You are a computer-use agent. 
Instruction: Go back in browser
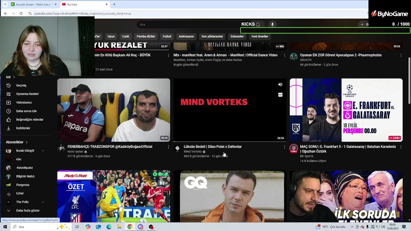pos(5,13)
